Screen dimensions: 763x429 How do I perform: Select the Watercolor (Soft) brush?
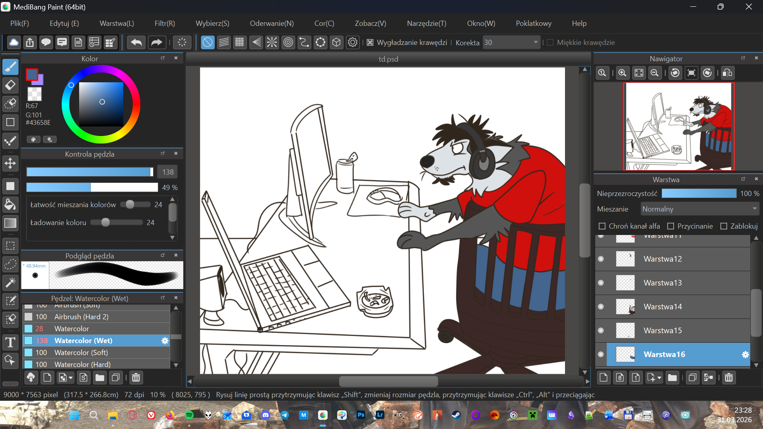[81, 353]
